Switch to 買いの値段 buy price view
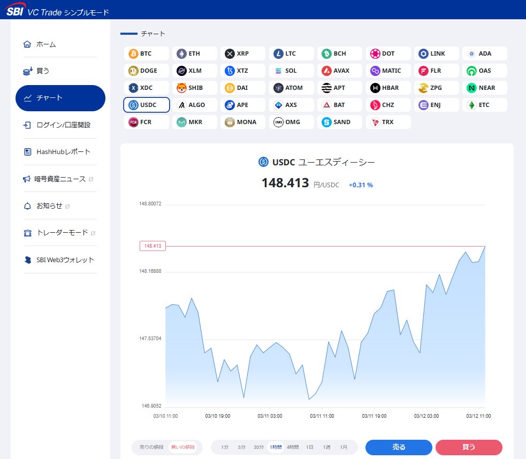This screenshot has height=459, width=526. coord(183,447)
